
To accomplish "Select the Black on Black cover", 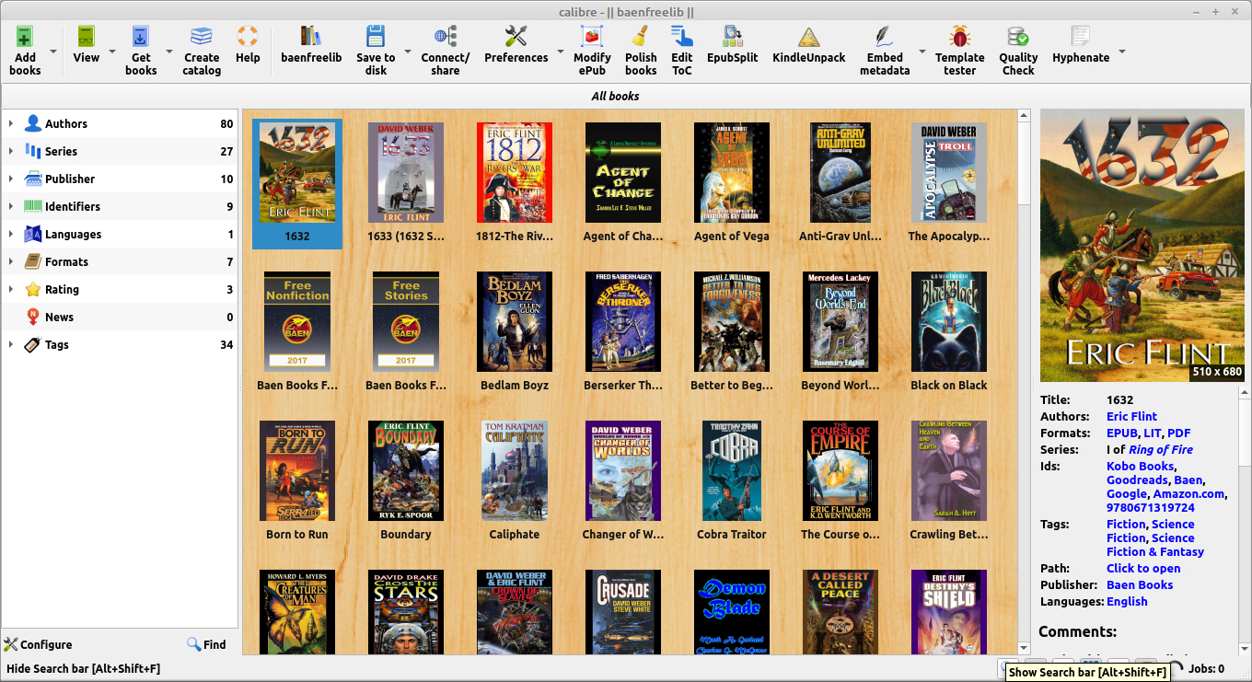I will click(x=949, y=321).
